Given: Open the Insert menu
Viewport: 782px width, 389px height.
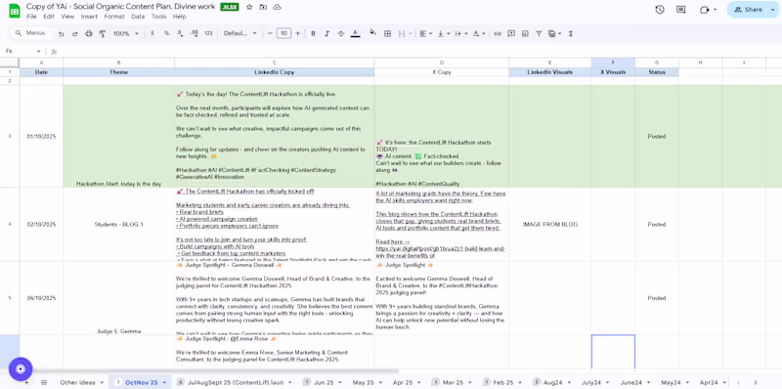Looking at the screenshot, I should (89, 17).
